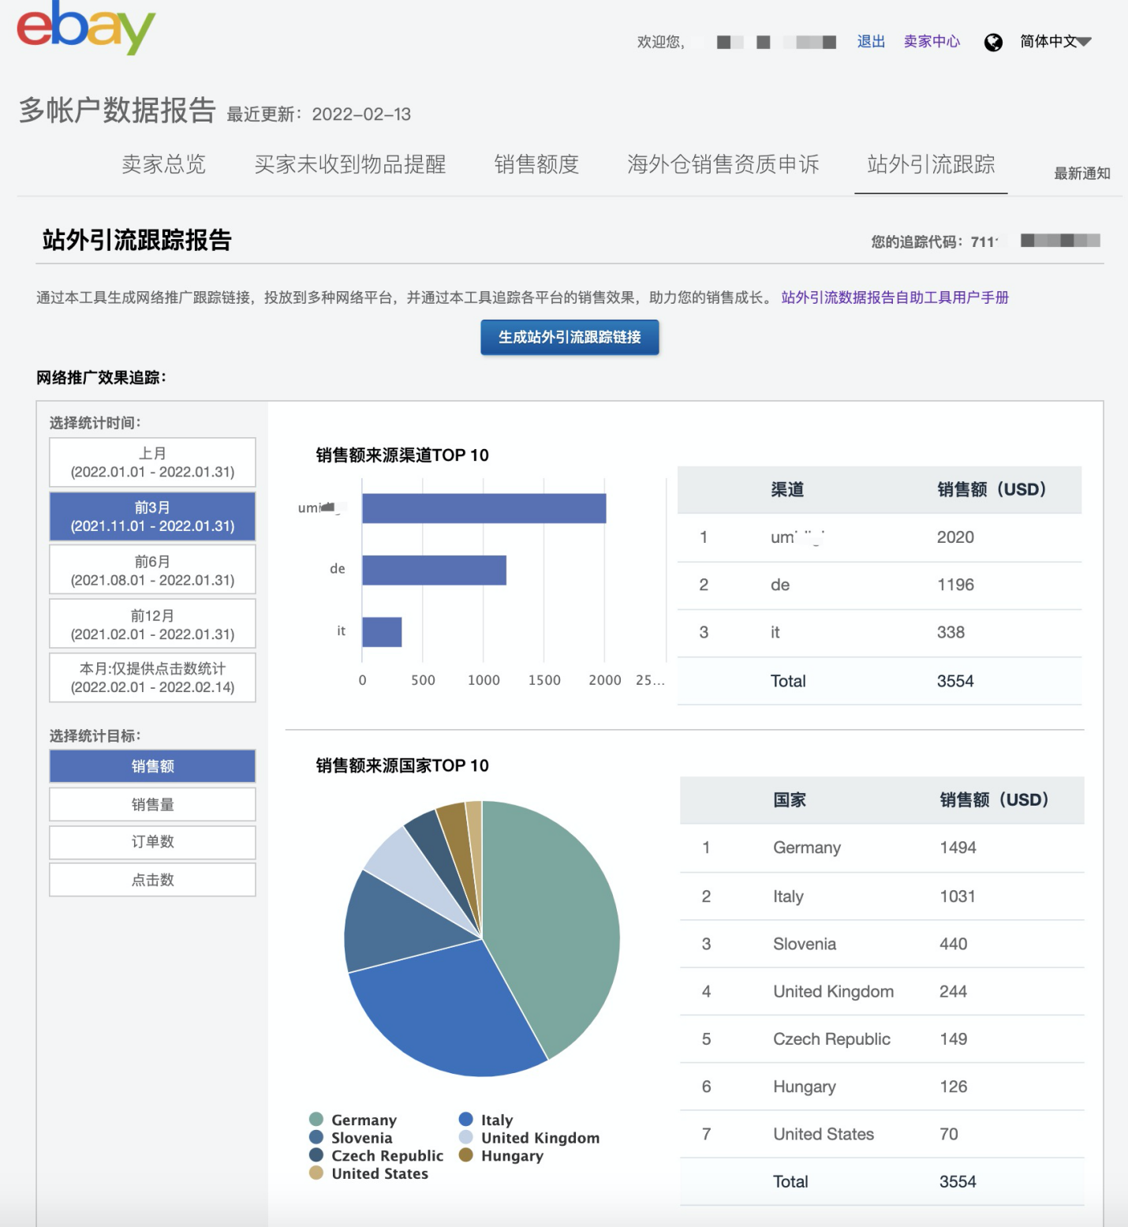This screenshot has width=1128, height=1227.
Task: Click the 生成站外引流跟踪链接 button
Action: coord(570,337)
